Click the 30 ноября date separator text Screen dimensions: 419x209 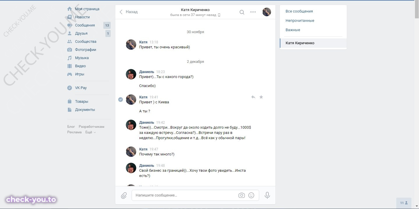[x=195, y=32]
